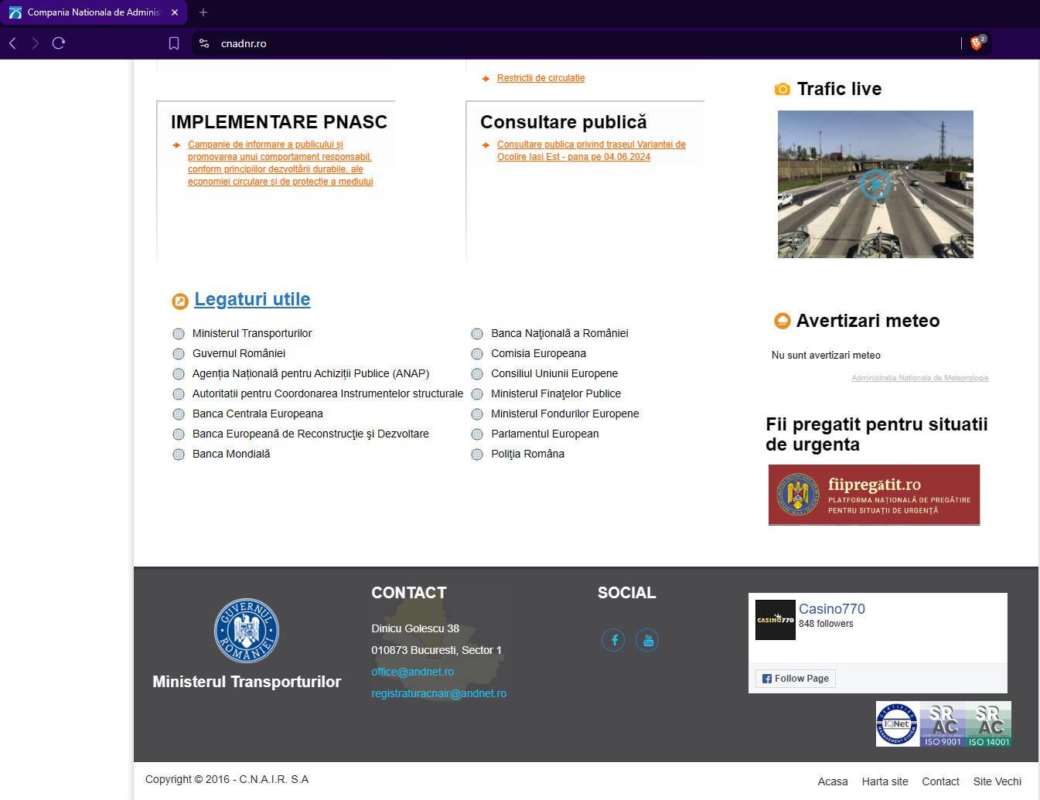Bookmark this page using the bookmark icon
This screenshot has width=1040, height=800.
[174, 43]
